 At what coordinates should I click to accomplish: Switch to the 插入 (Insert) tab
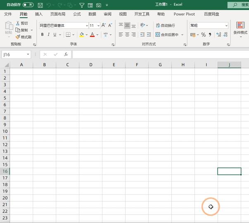pyautogui.click(x=39, y=14)
